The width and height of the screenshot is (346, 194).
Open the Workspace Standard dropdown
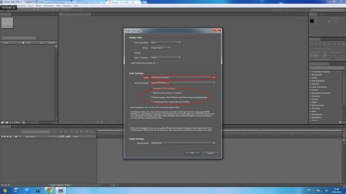click(296, 10)
